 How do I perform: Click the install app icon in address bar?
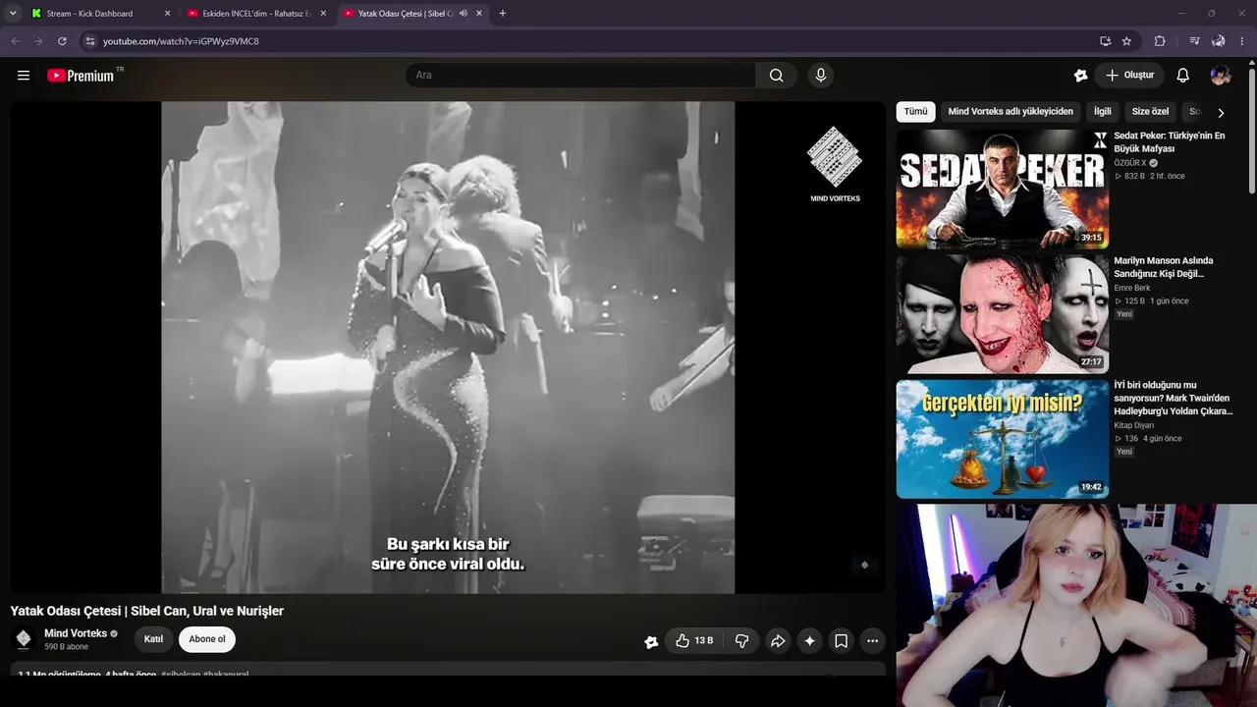pyautogui.click(x=1106, y=41)
